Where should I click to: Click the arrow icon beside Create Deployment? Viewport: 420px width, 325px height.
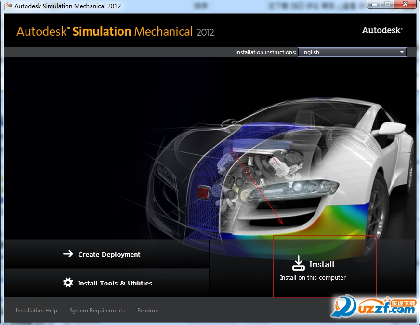tap(68, 254)
